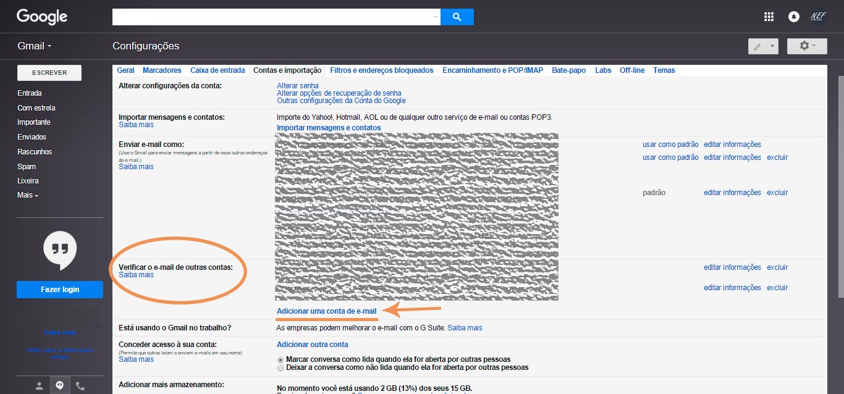Click the input tools pencil icon
Screen dimensions: 844x394
click(757, 46)
